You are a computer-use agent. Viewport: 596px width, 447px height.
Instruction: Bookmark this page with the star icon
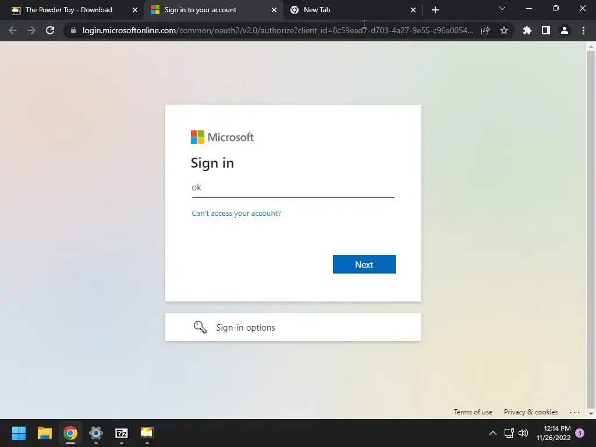coord(504,30)
